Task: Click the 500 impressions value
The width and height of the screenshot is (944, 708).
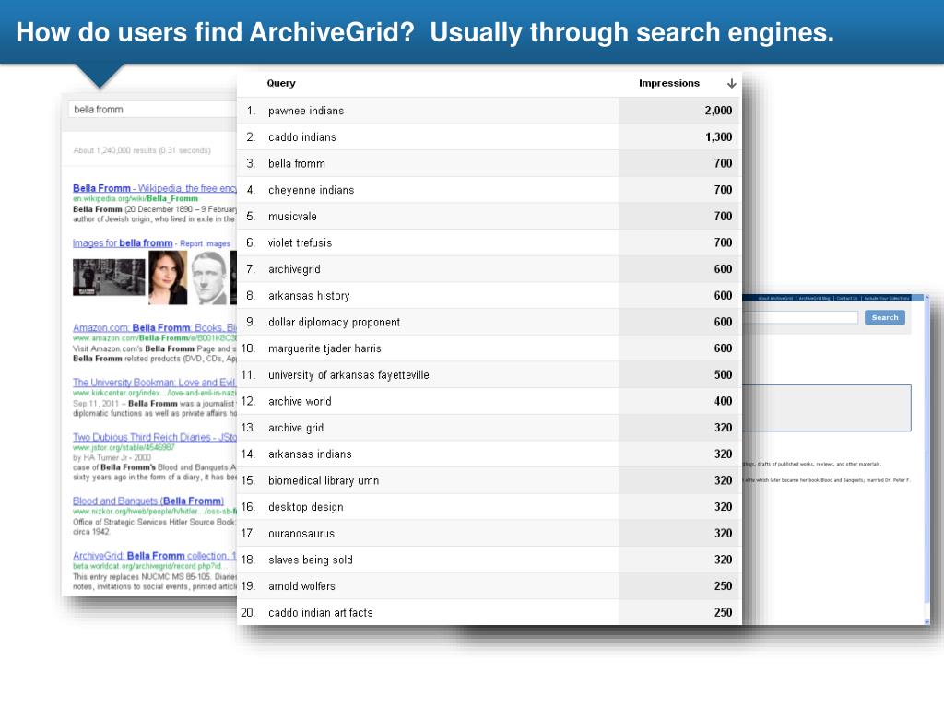Action: 723,375
